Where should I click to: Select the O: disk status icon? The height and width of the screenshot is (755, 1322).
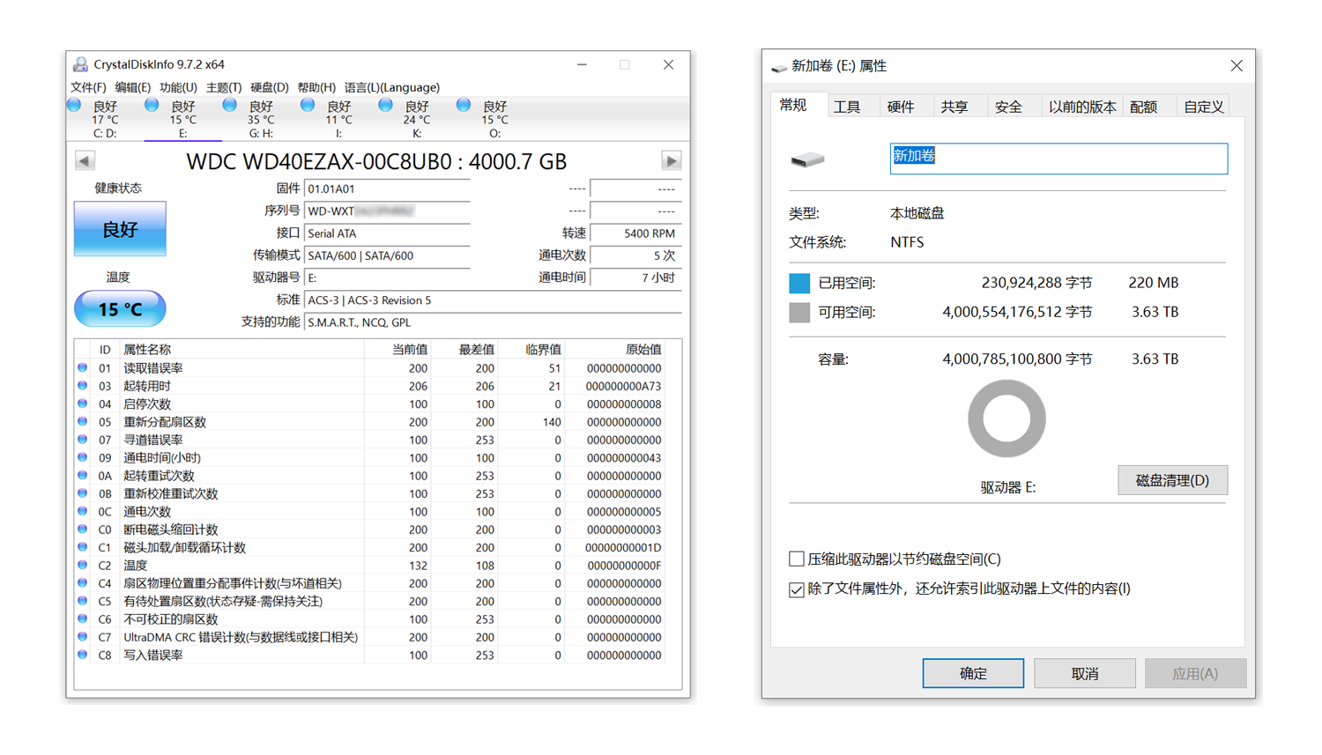(x=464, y=106)
